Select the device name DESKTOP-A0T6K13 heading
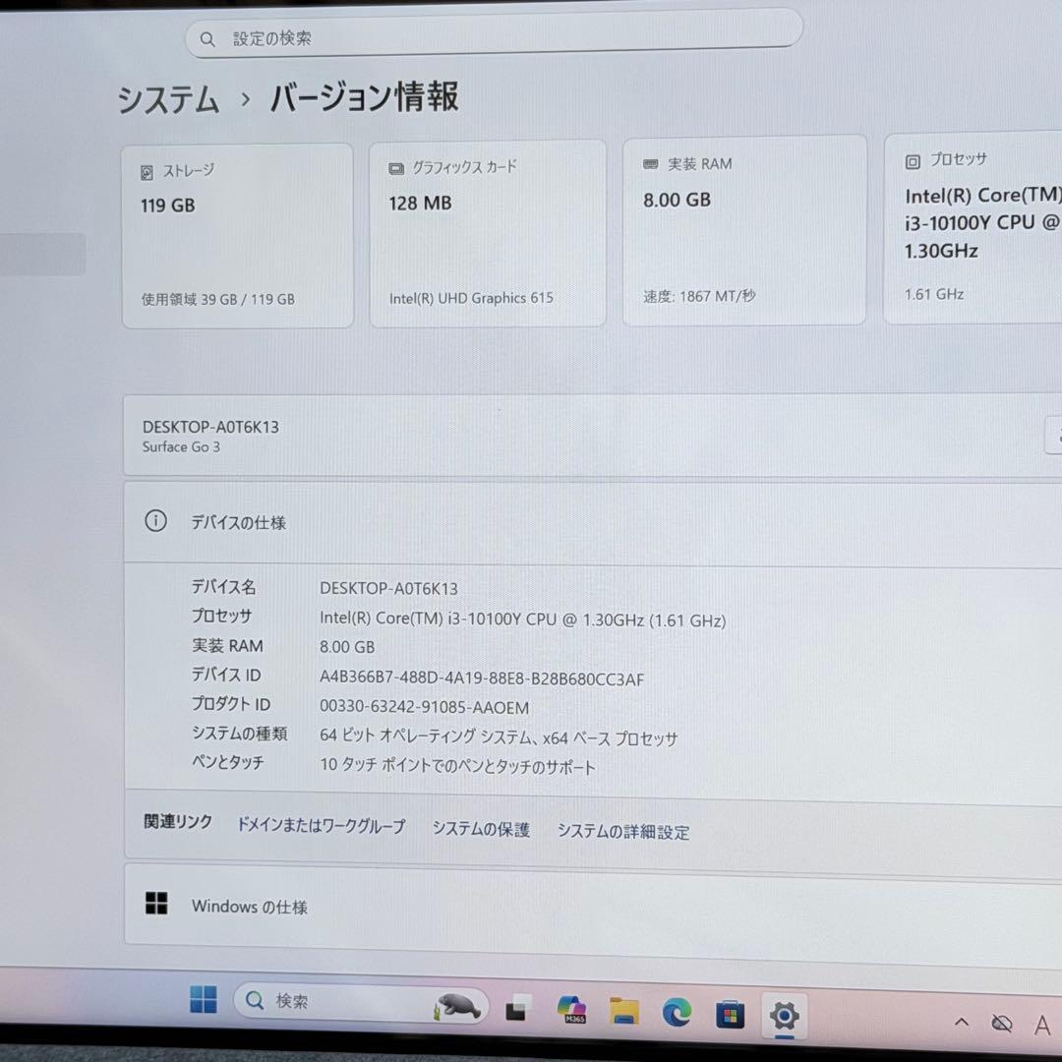Viewport: 1062px width, 1062px height. coord(210,427)
